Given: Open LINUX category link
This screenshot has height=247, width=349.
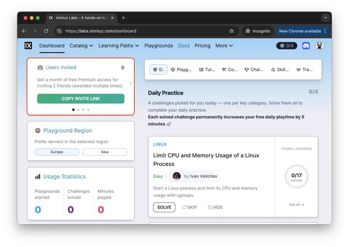Looking at the screenshot, I should [160, 145].
